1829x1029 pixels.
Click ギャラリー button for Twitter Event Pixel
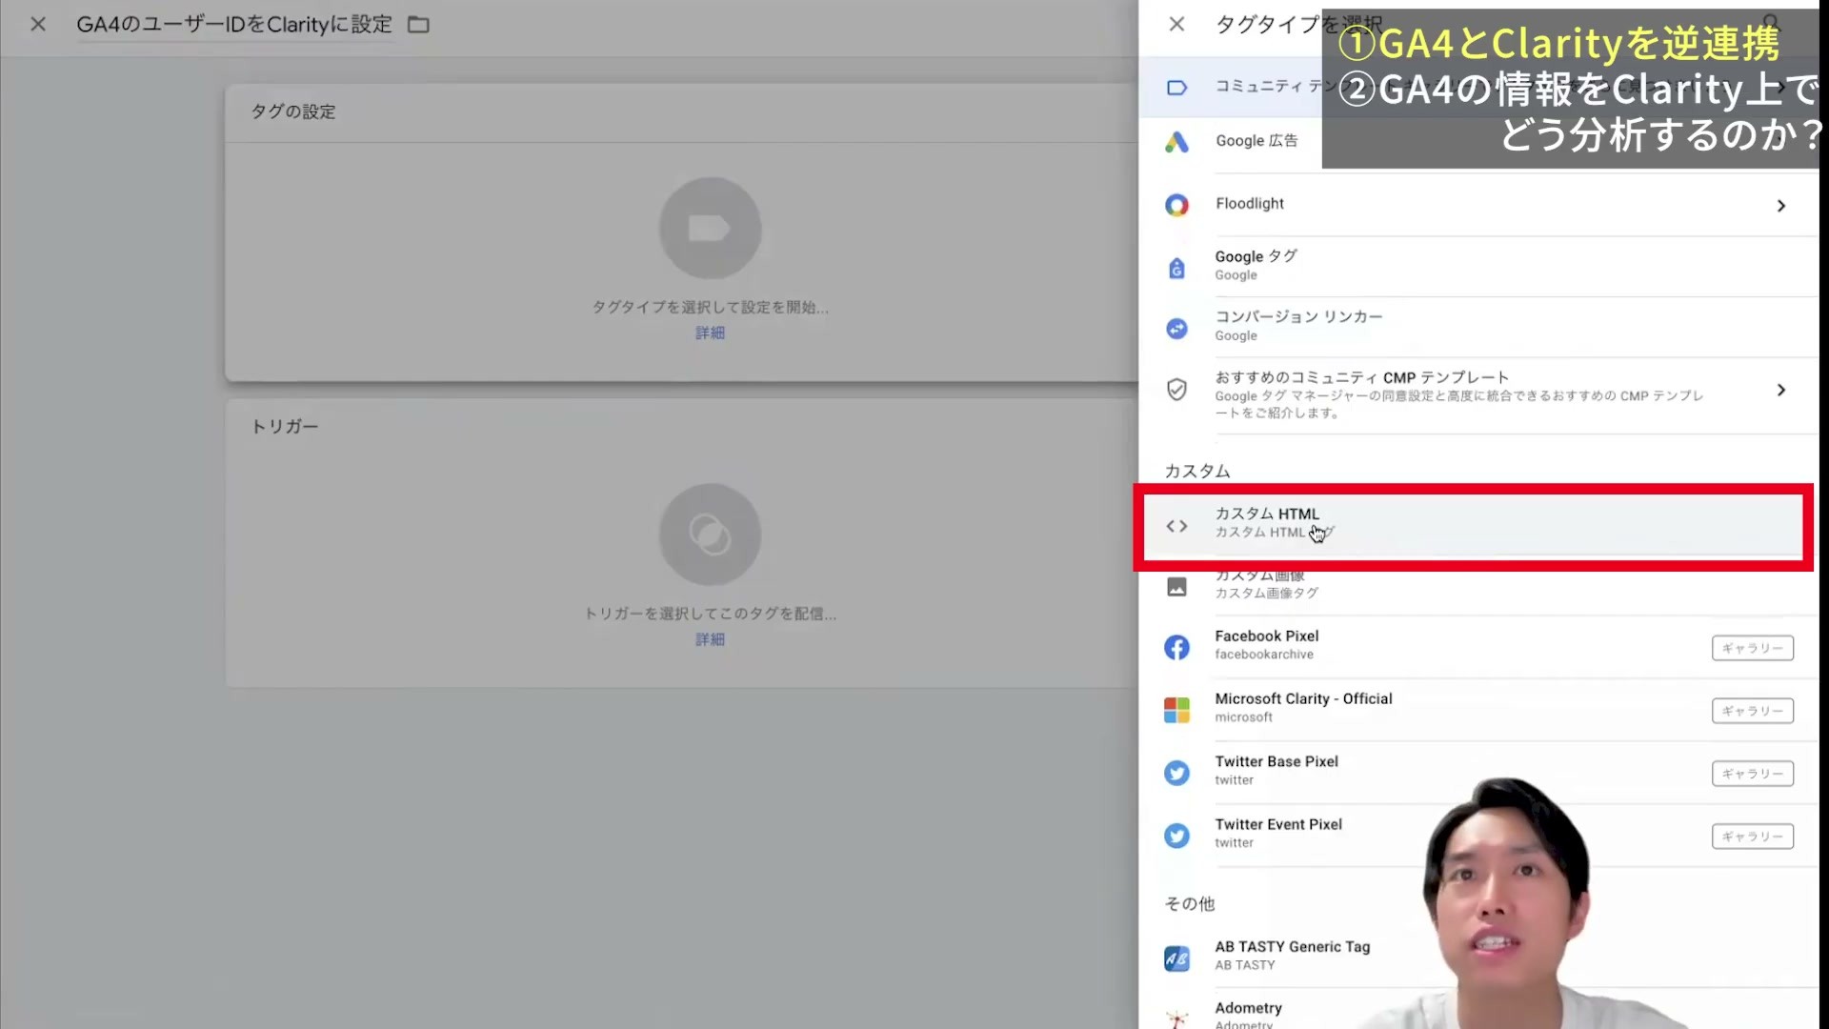(1753, 837)
